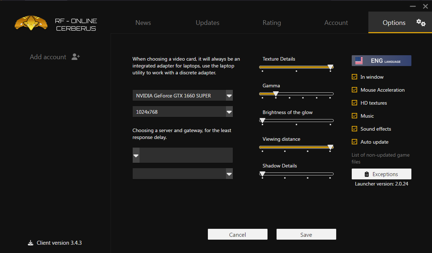Screen dimensions: 432x253
Task: Click the Client version 3.4.3 text
Action: tap(59, 243)
